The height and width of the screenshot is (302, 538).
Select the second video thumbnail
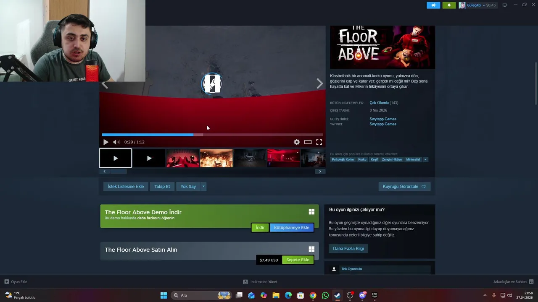(149, 158)
